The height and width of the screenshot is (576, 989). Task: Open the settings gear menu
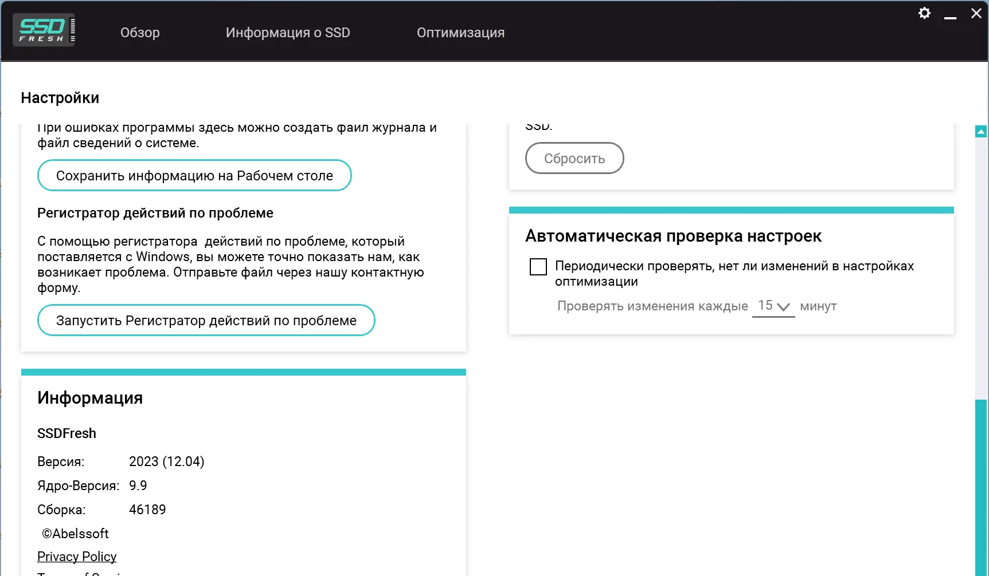point(924,13)
